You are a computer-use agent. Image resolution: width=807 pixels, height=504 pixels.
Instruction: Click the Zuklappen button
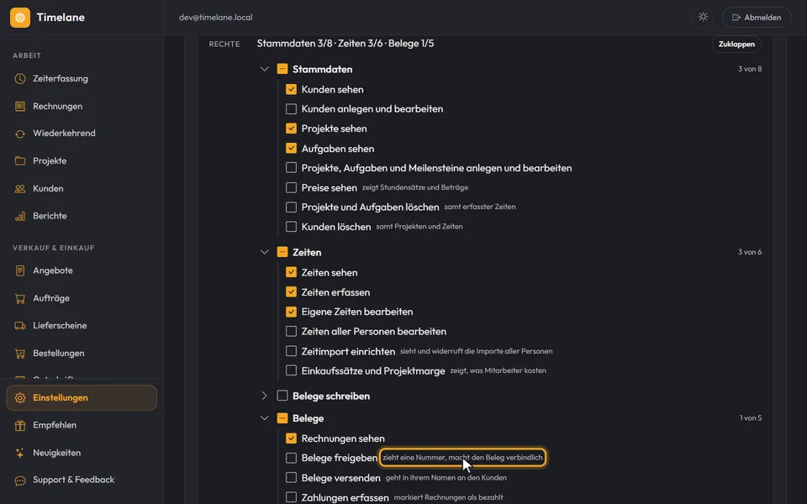736,45
